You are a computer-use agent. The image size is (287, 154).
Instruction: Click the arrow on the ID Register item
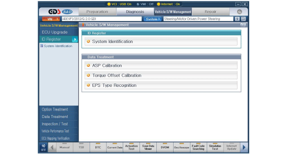(x=75, y=39)
